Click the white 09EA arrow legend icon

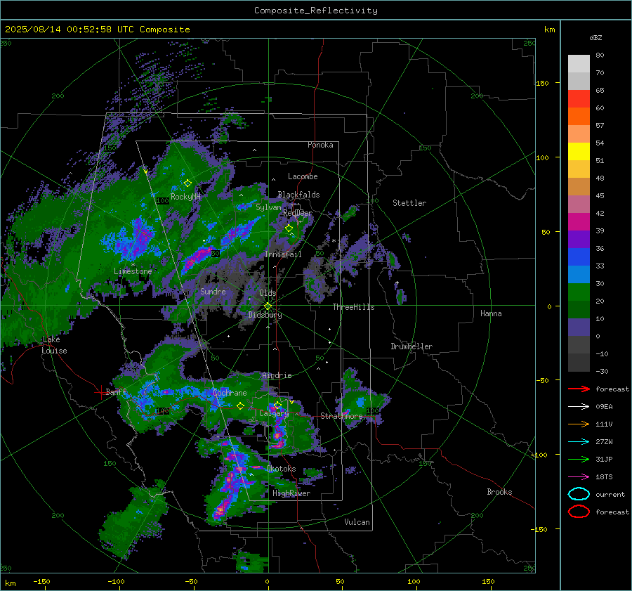579,407
